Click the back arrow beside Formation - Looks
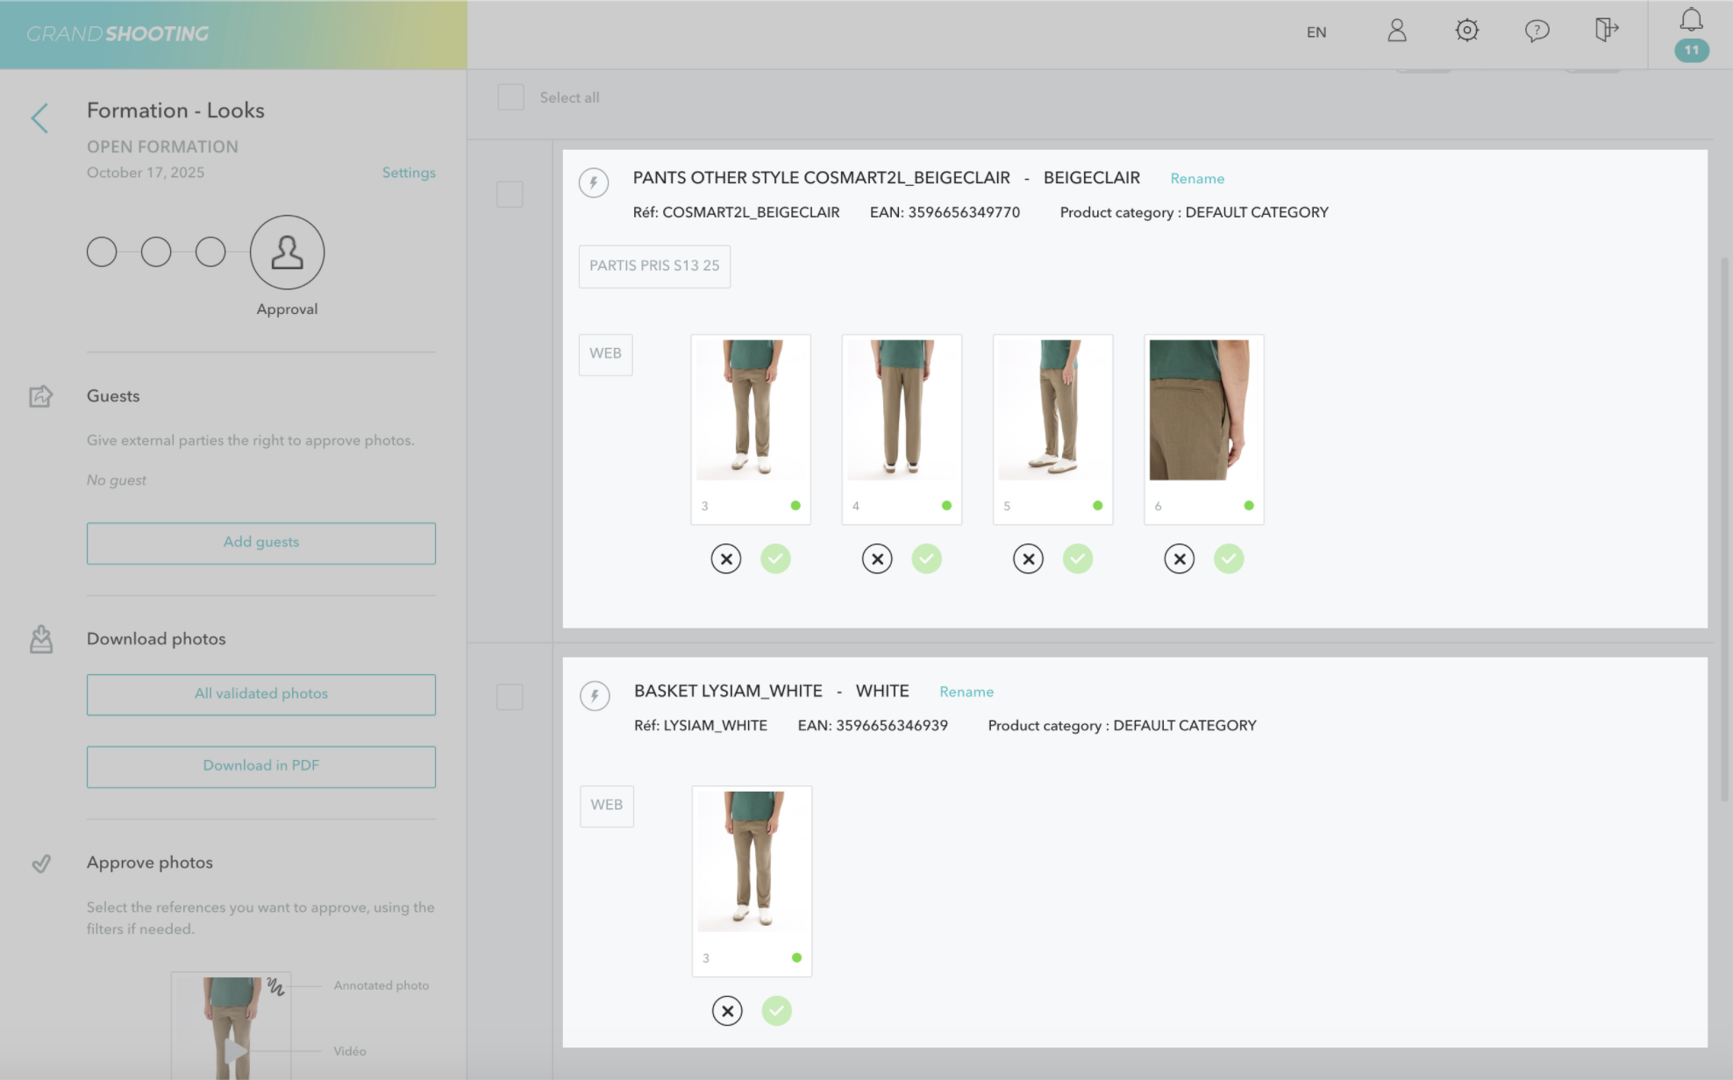Viewport: 1733px width, 1080px height. (39, 118)
